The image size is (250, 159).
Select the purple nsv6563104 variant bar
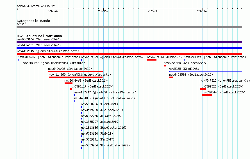(129, 42)
